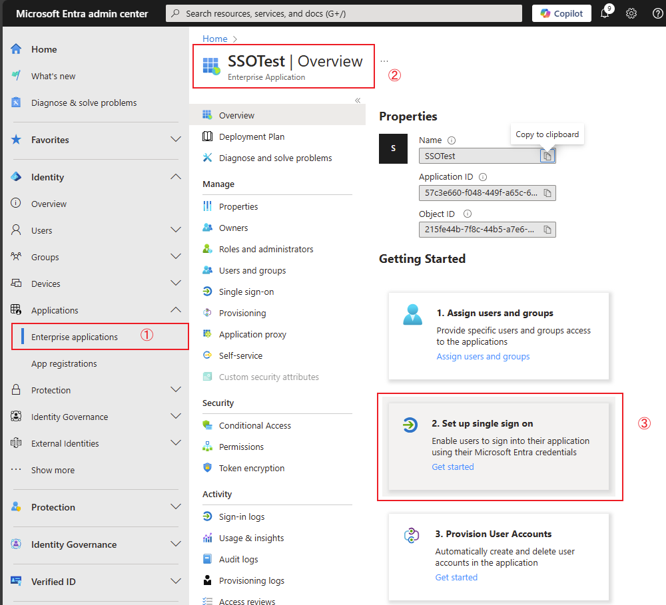Open the settings gear icon

[631, 13]
